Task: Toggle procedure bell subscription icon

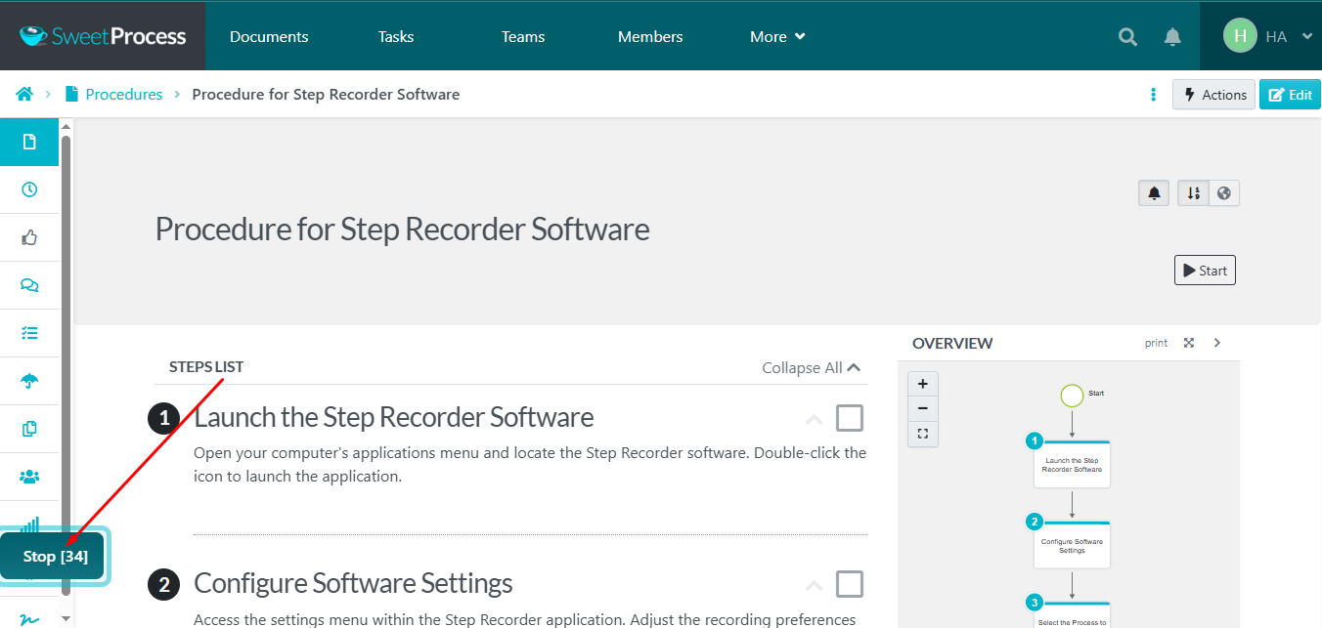Action: click(x=1155, y=192)
